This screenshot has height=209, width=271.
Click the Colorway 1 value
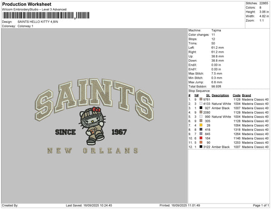[25, 26]
